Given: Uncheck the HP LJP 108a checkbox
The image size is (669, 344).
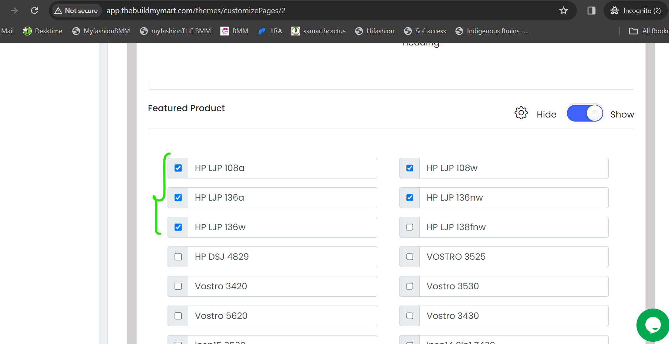Looking at the screenshot, I should [178, 168].
